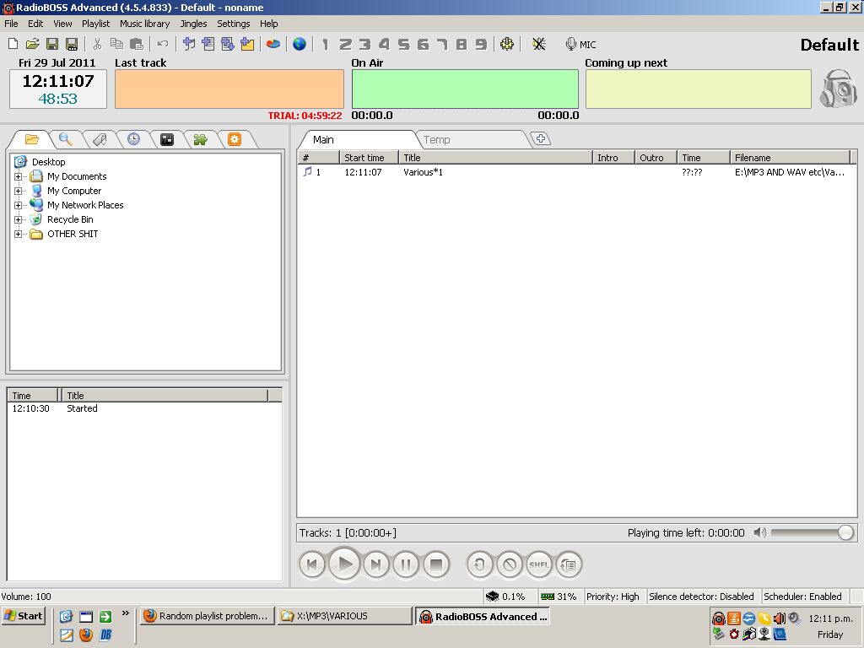Open the Settings menu
This screenshot has height=648, width=864.
tap(234, 24)
